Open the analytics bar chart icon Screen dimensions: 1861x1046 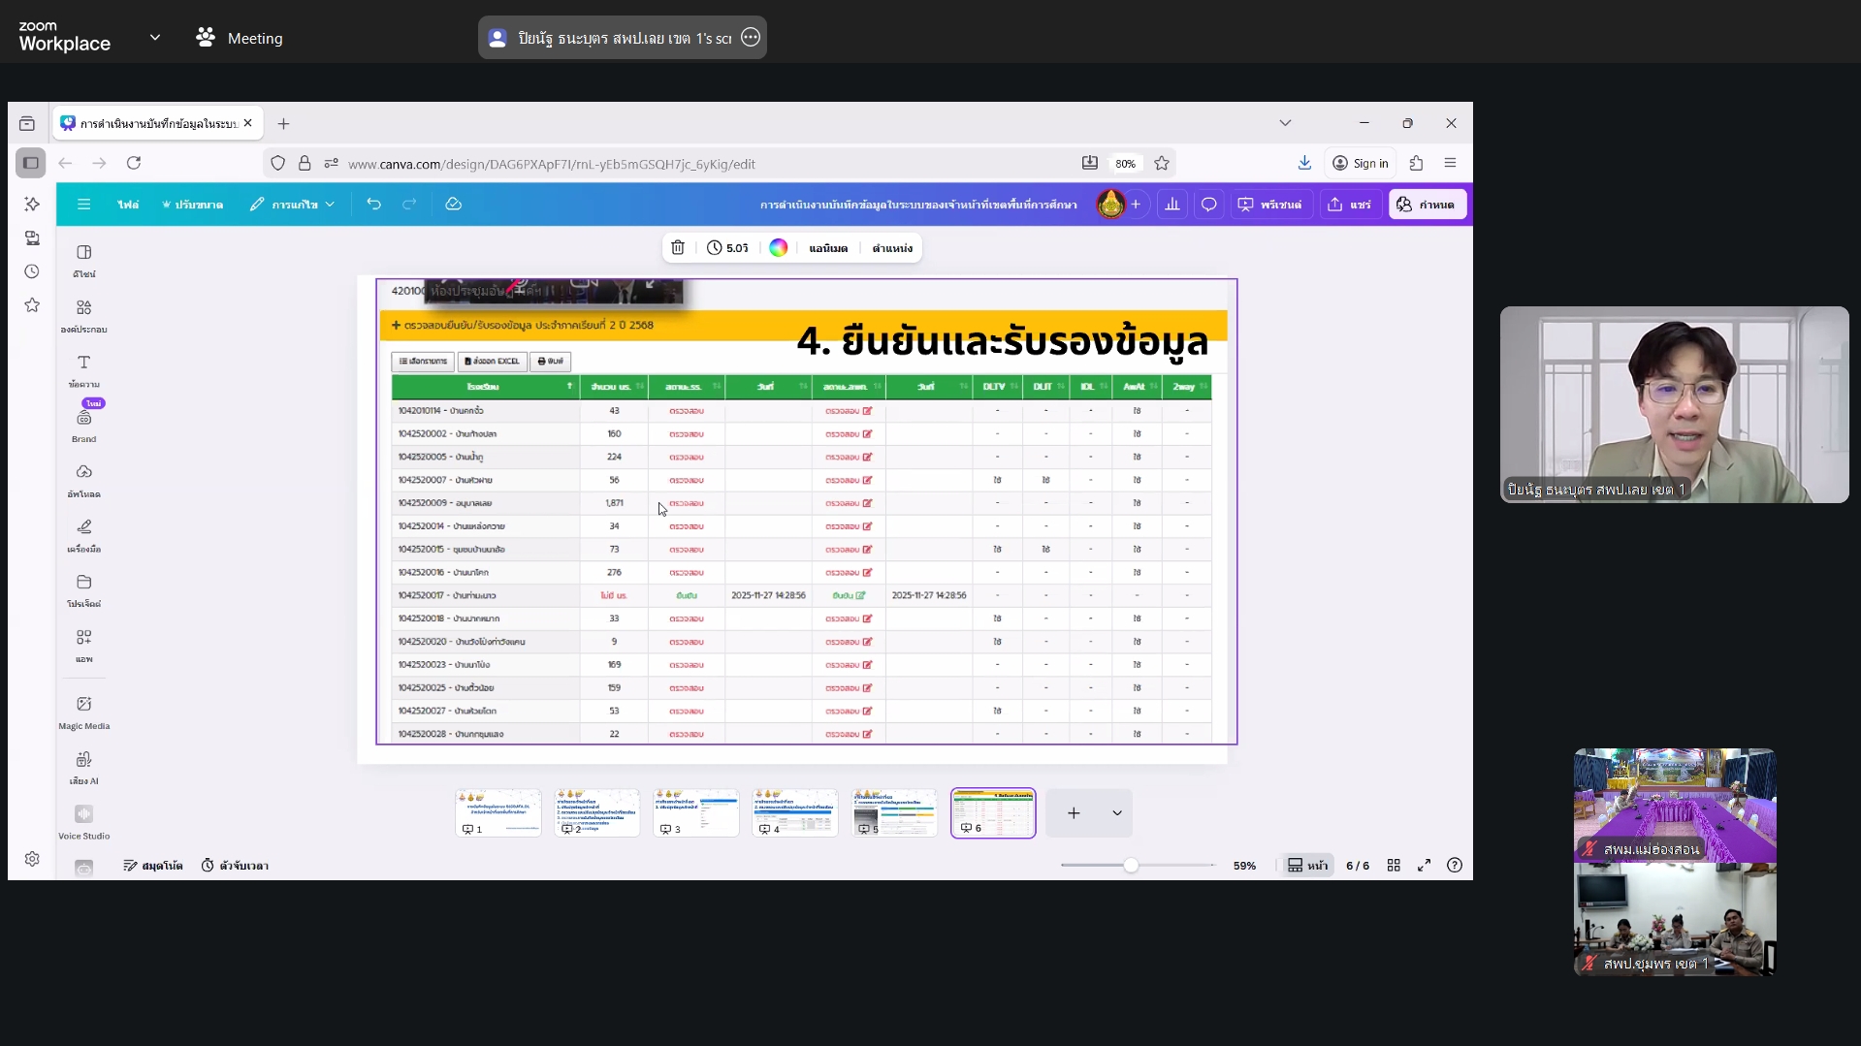pyautogui.click(x=1172, y=205)
